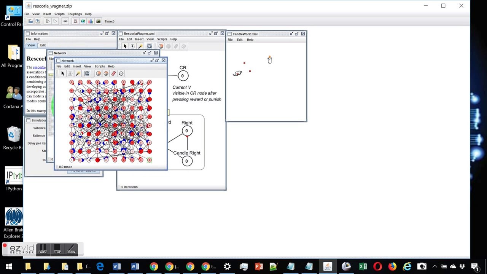
Task: Click neuron icon in RescorlaWagner.xml toolbar
Action: pyautogui.click(x=161, y=46)
